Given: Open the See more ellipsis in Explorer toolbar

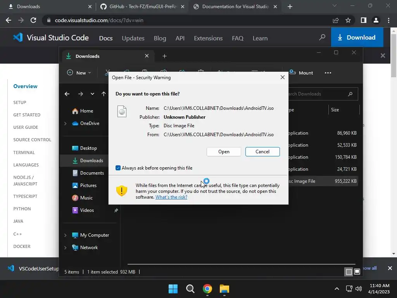Looking at the screenshot, I should click(x=328, y=73).
